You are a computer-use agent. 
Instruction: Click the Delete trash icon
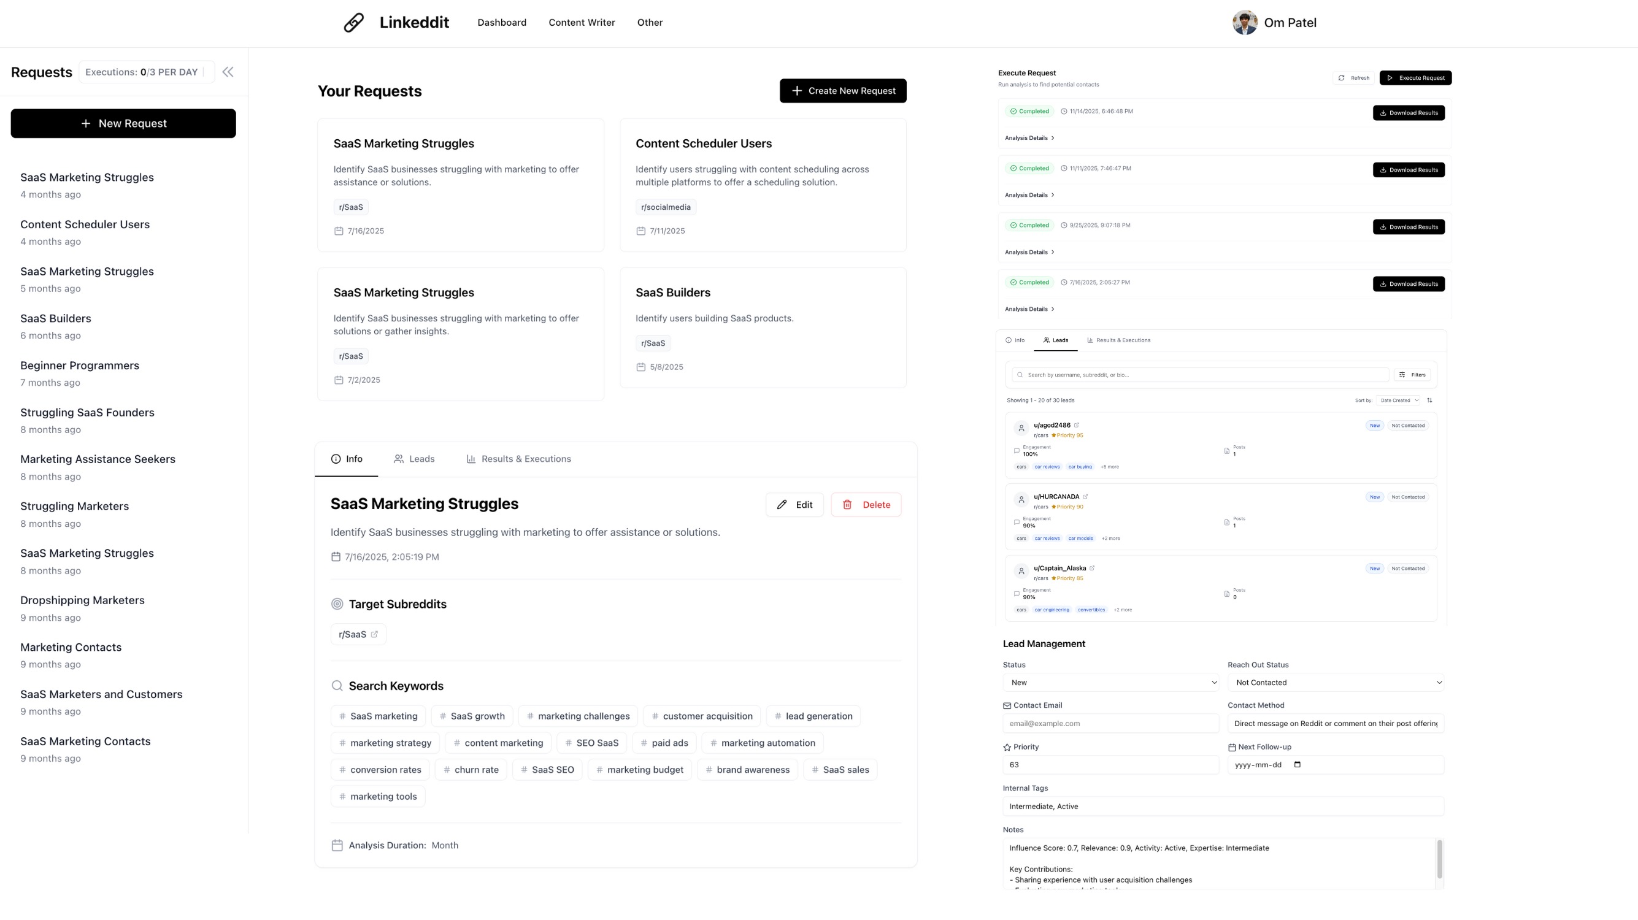tap(848, 504)
